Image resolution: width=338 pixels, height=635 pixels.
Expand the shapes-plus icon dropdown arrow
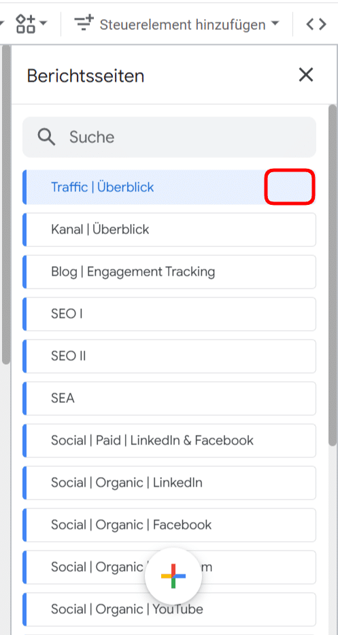[x=42, y=24]
